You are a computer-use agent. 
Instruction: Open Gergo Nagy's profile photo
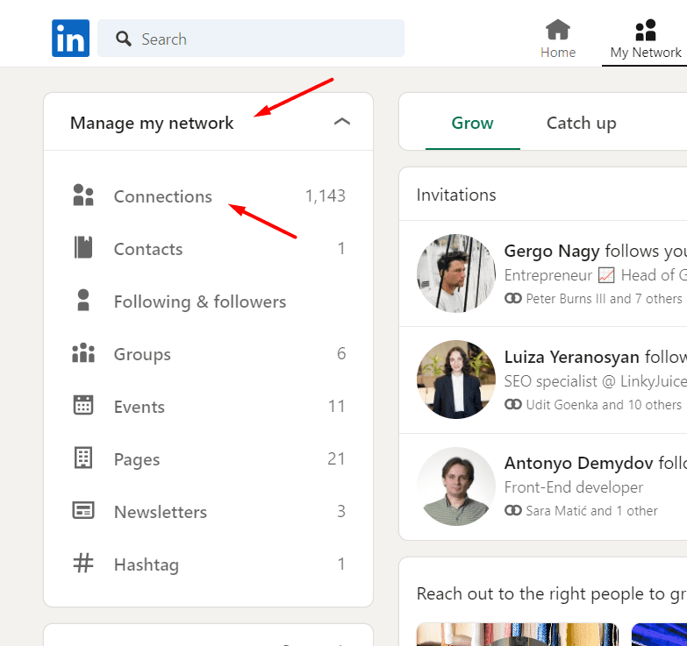tap(456, 273)
